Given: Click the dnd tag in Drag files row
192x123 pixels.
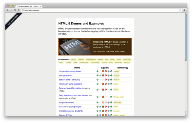Looking at the screenshot, I should 122,97.
